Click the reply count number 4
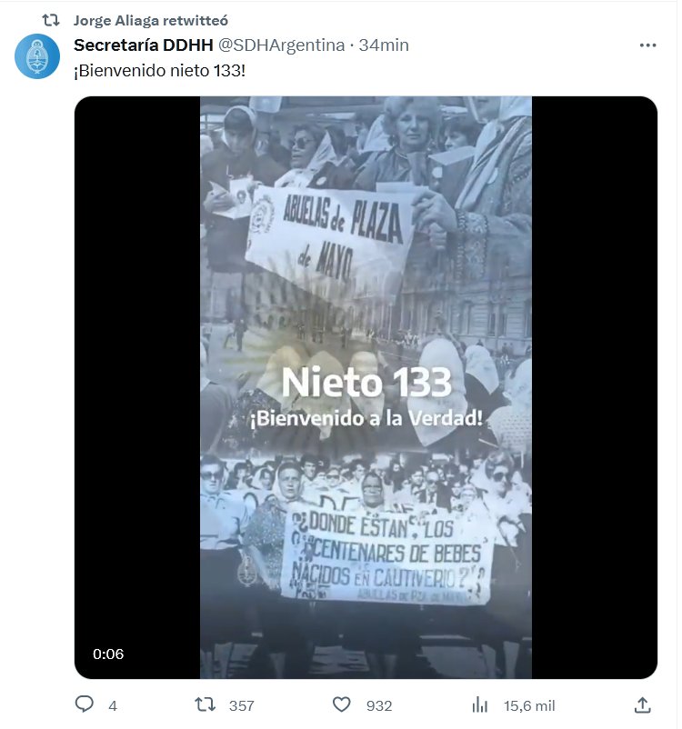The width and height of the screenshot is (682, 729). coord(113,706)
